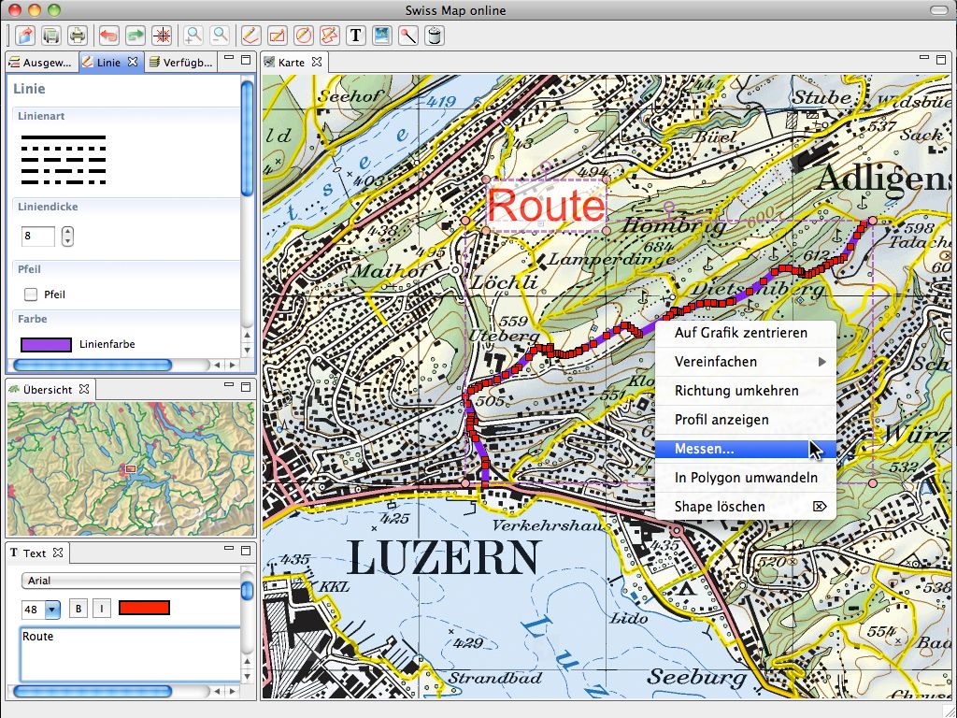Close the Übersicht tab via its X
This screenshot has height=718, width=957.
(84, 389)
